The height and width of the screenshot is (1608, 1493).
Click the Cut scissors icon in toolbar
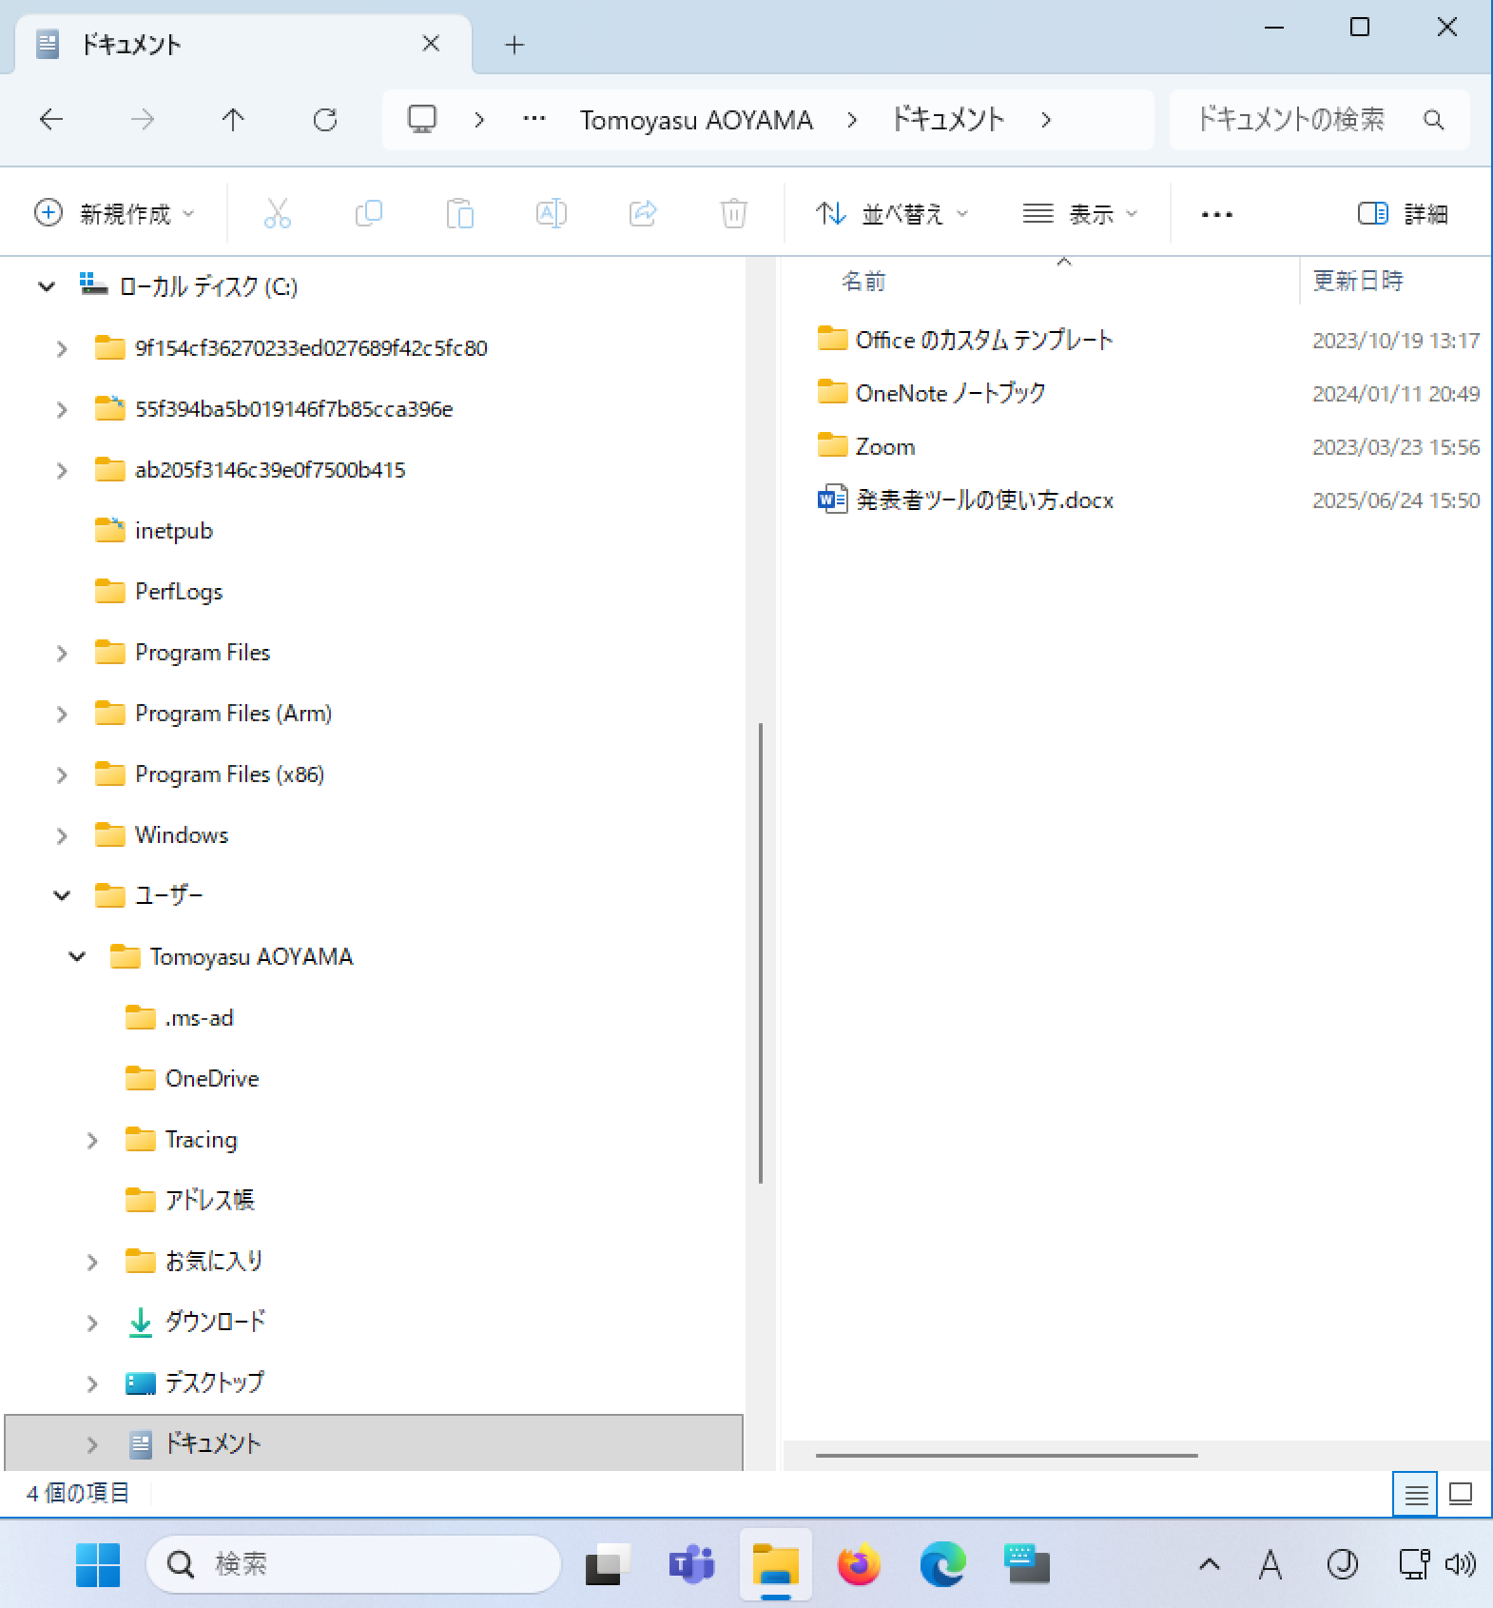[277, 213]
